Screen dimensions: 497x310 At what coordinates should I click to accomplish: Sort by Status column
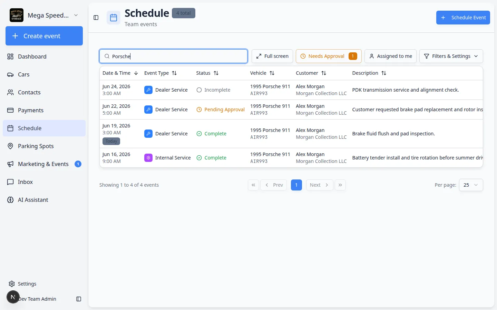pos(207,73)
